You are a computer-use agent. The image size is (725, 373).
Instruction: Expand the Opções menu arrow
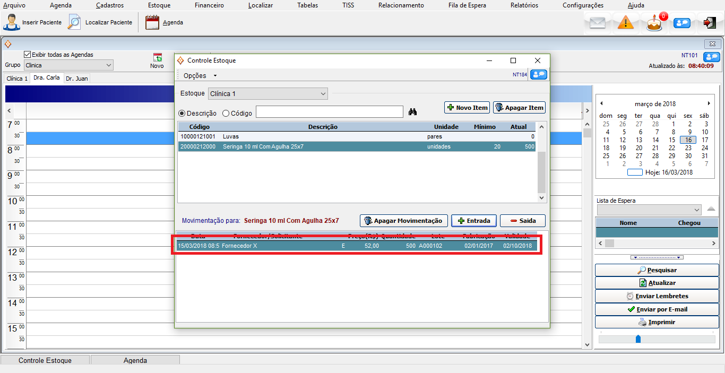215,76
